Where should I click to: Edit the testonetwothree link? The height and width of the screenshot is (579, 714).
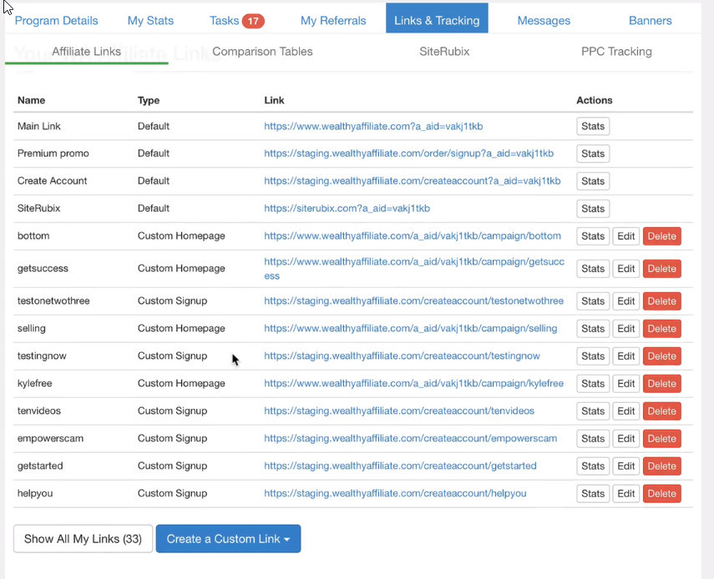626,301
